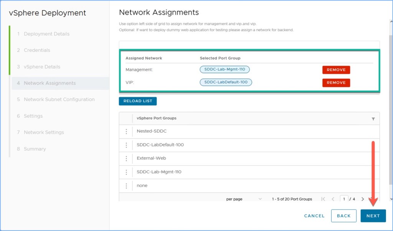The width and height of the screenshot is (393, 231).
Task: Click the Back button
Action: pyautogui.click(x=343, y=216)
